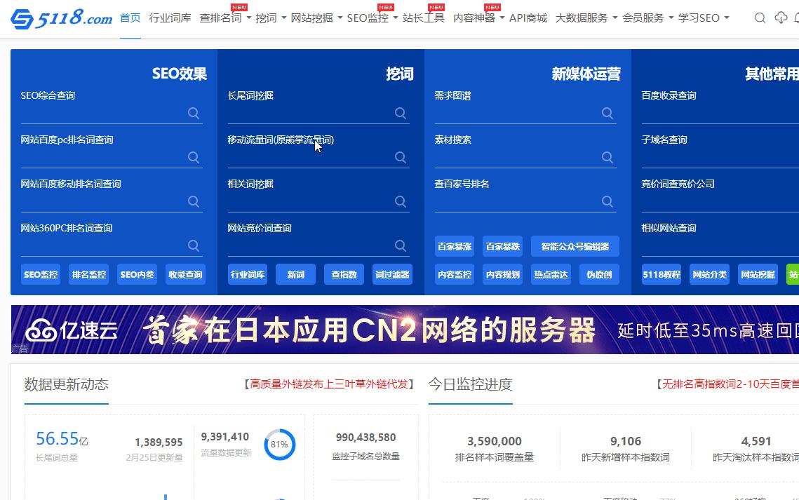Image resolution: width=799 pixels, height=500 pixels.
Task: Click search icon for 长尾词挖掘
Action: click(x=401, y=113)
